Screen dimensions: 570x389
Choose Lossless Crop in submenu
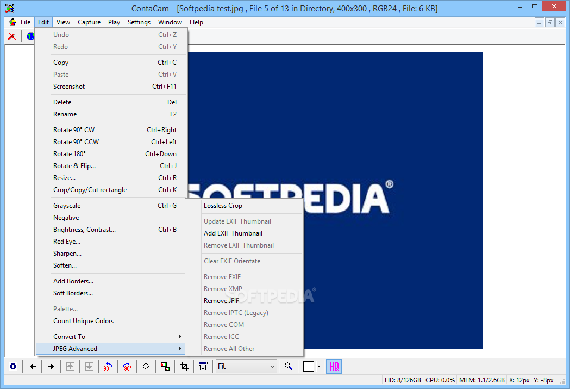click(245, 206)
